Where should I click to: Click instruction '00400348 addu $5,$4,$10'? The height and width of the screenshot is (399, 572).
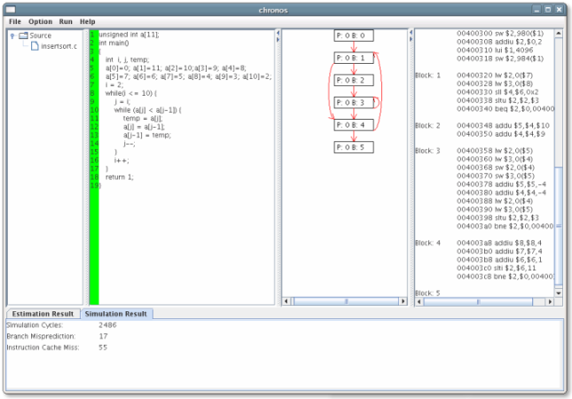click(x=503, y=126)
